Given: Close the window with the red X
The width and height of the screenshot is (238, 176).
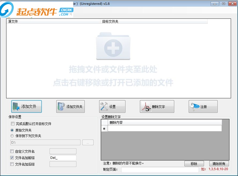Looking at the screenshot, I should (x=232, y=4).
